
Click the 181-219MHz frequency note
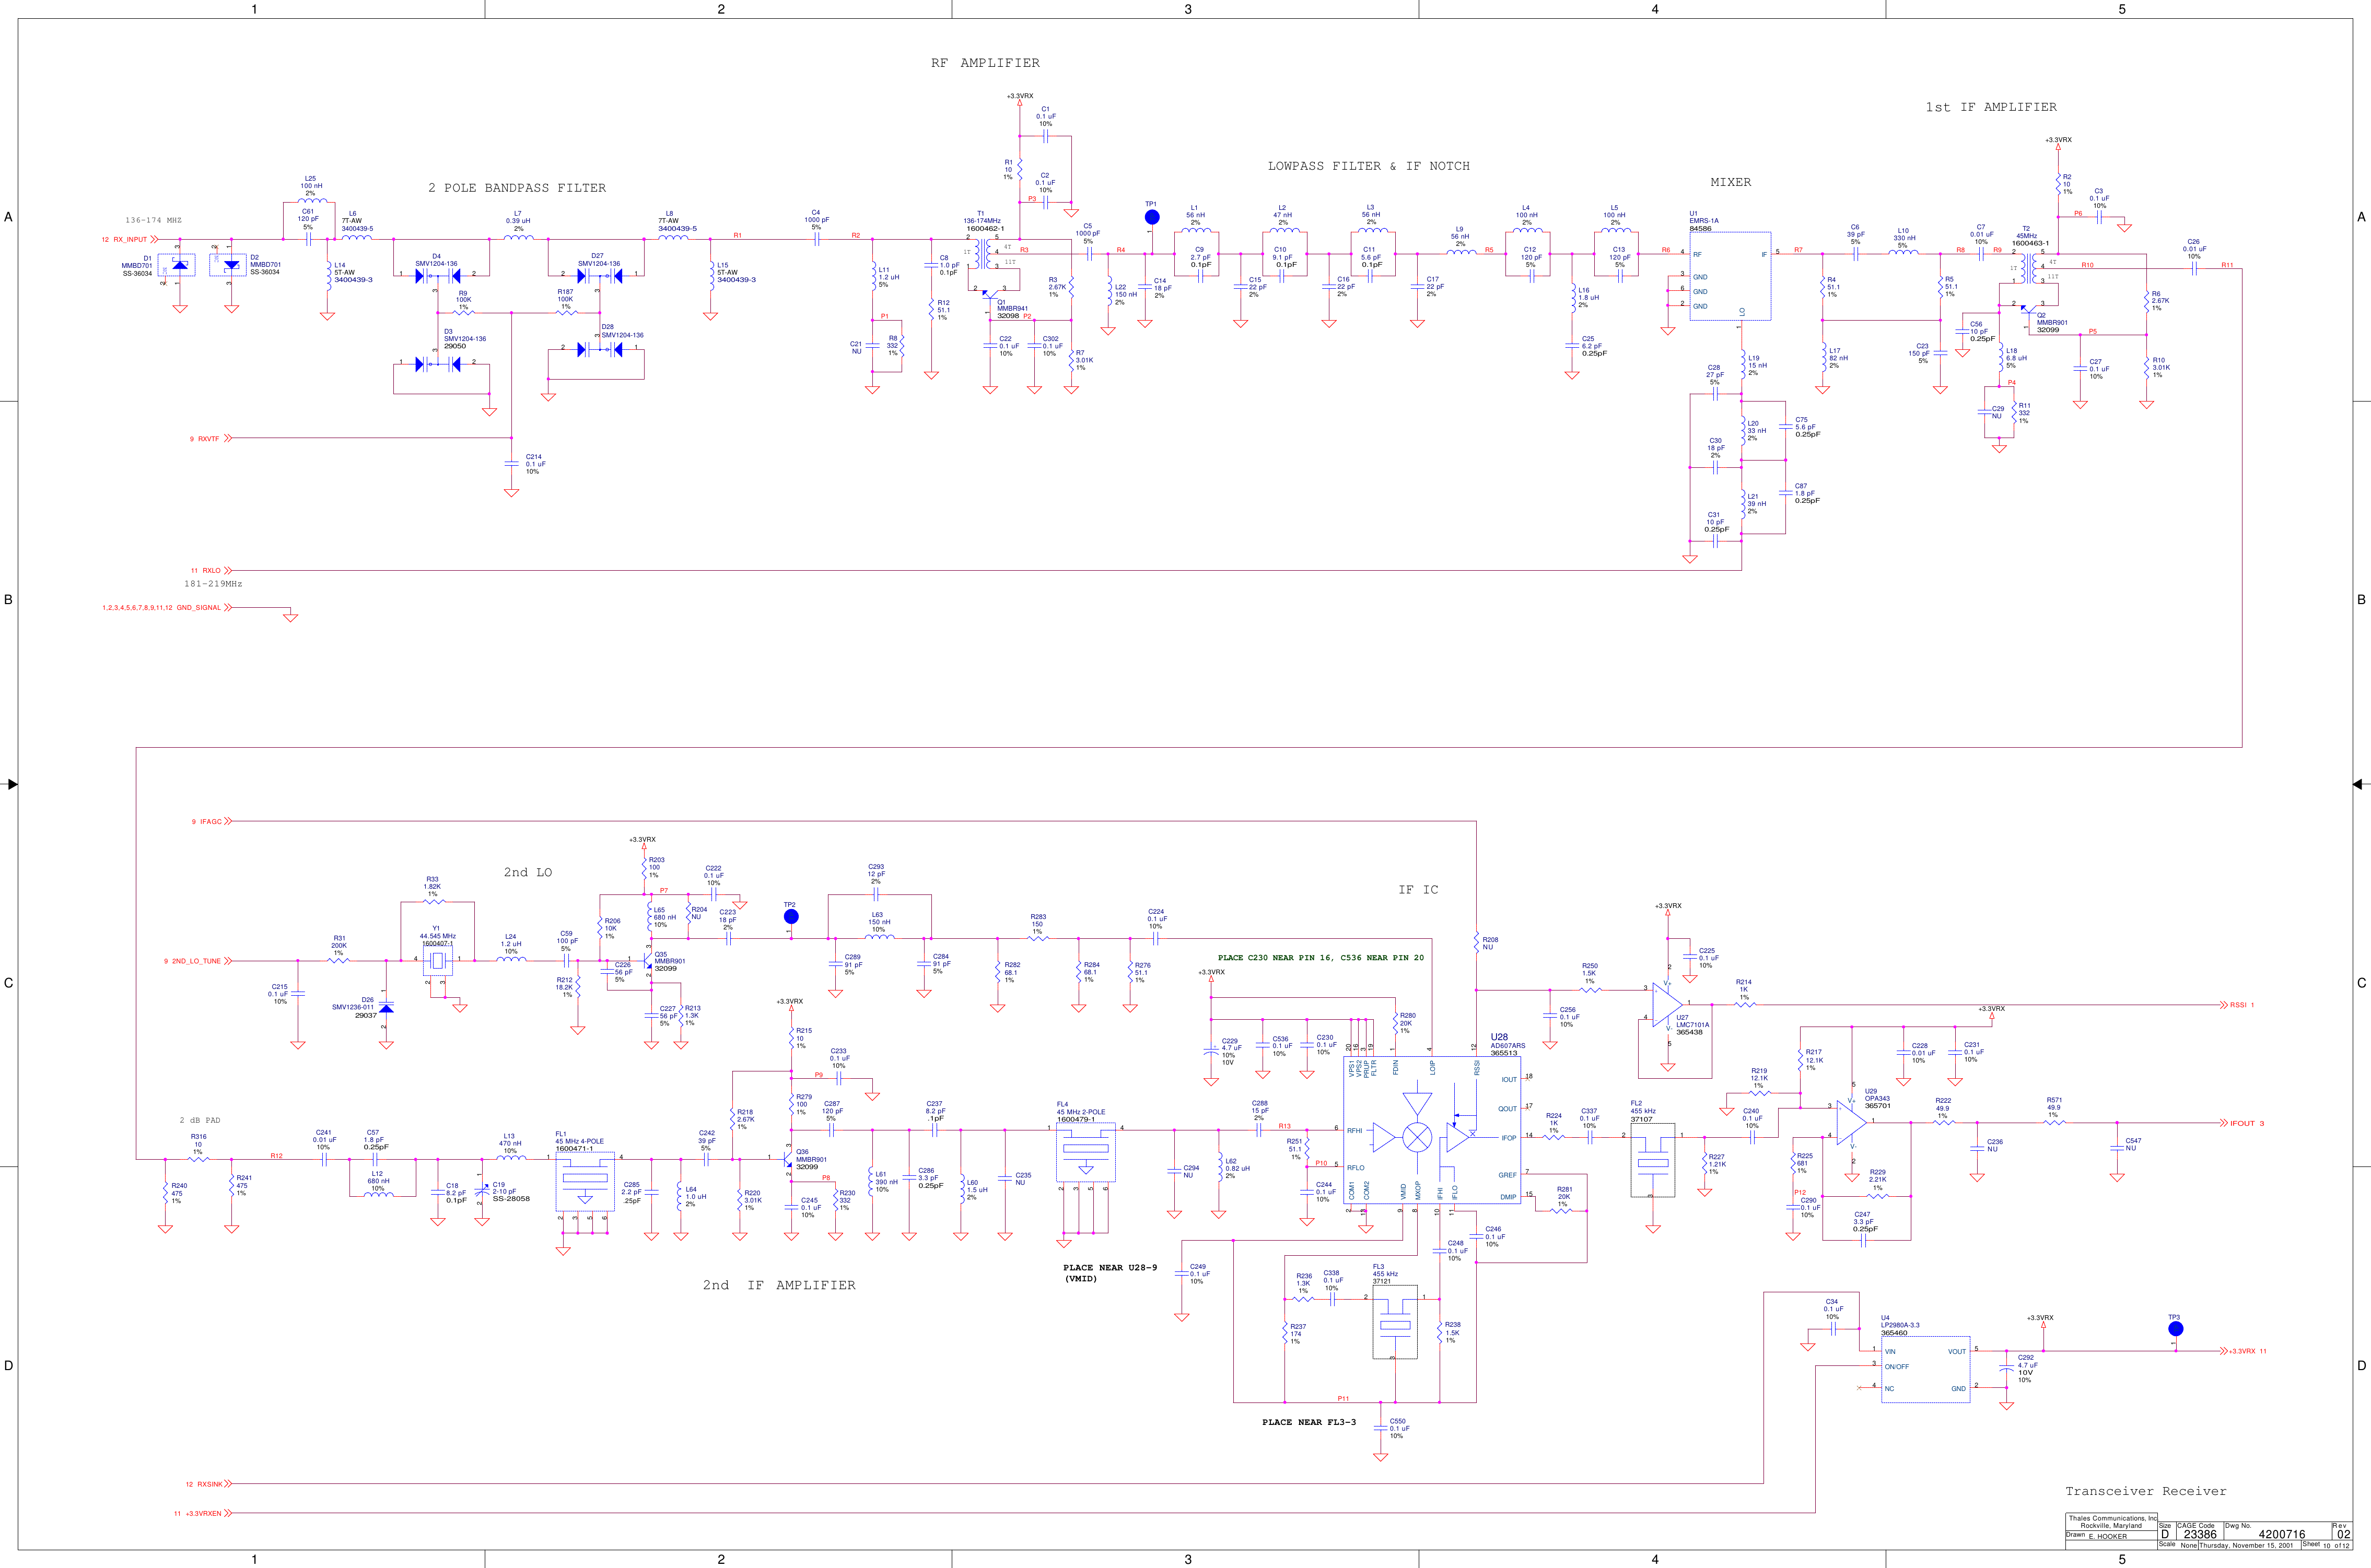[x=213, y=584]
